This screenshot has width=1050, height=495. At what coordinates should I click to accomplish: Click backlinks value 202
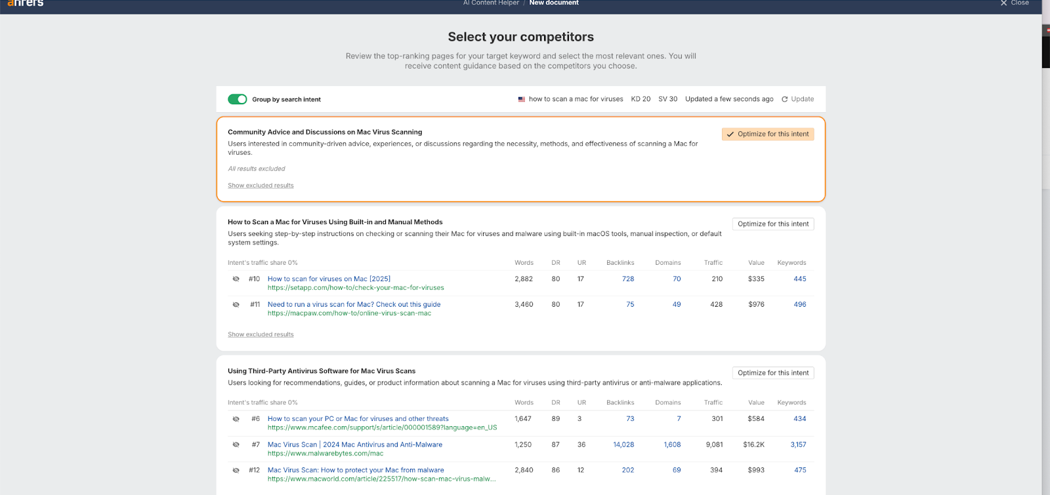click(x=628, y=470)
